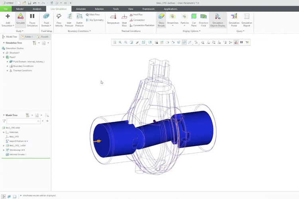Switch to the Analysis ribbon tab
The height and width of the screenshot is (199, 299).
pos(37,9)
